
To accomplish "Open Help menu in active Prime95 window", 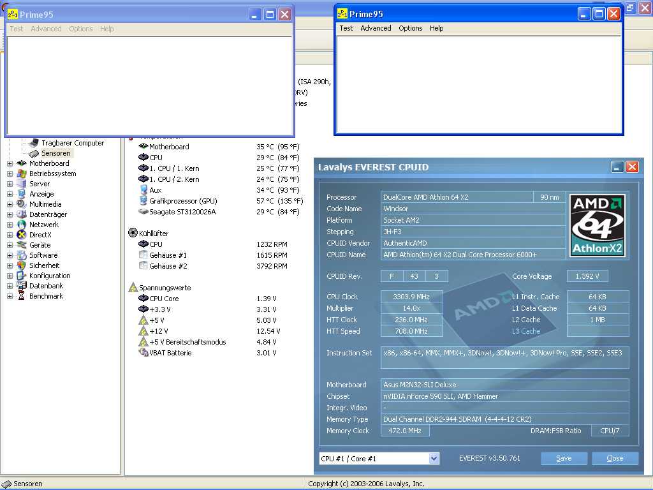I will 436,28.
